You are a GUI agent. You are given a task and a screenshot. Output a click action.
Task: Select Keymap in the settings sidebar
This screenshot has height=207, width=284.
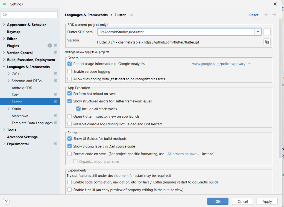[x=14, y=32]
